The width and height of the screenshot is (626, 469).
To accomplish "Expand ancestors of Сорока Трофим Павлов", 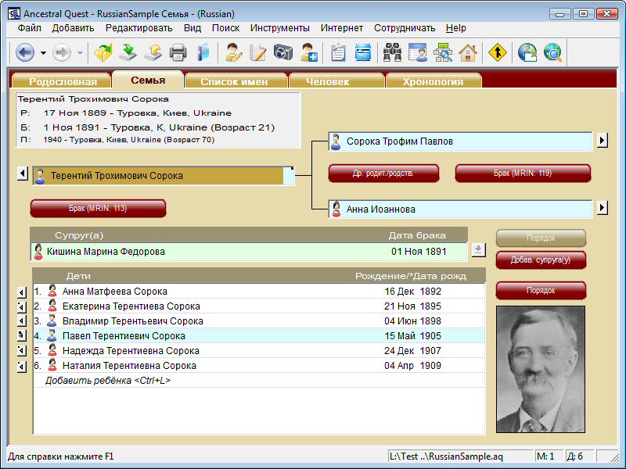I will coord(602,141).
